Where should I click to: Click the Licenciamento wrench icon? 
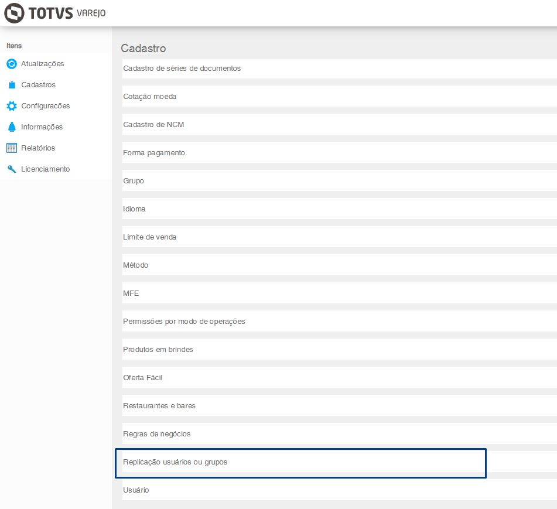point(12,169)
